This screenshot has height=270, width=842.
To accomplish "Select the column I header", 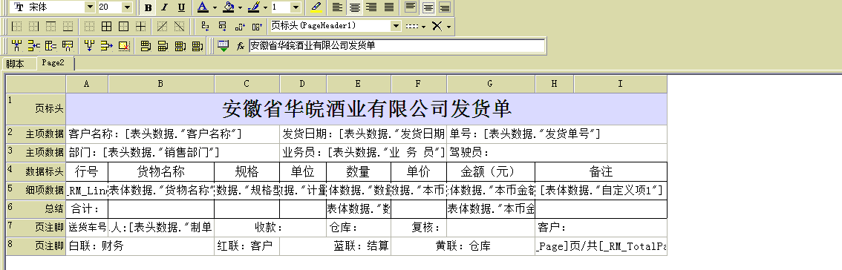I will tap(620, 84).
